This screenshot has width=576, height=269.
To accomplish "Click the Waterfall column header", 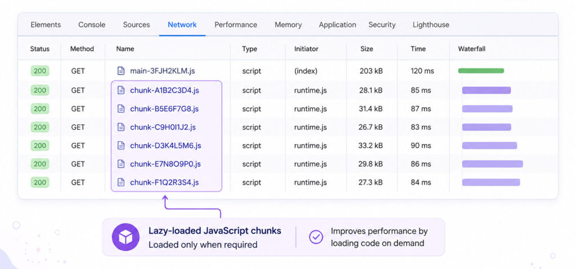I will [472, 49].
